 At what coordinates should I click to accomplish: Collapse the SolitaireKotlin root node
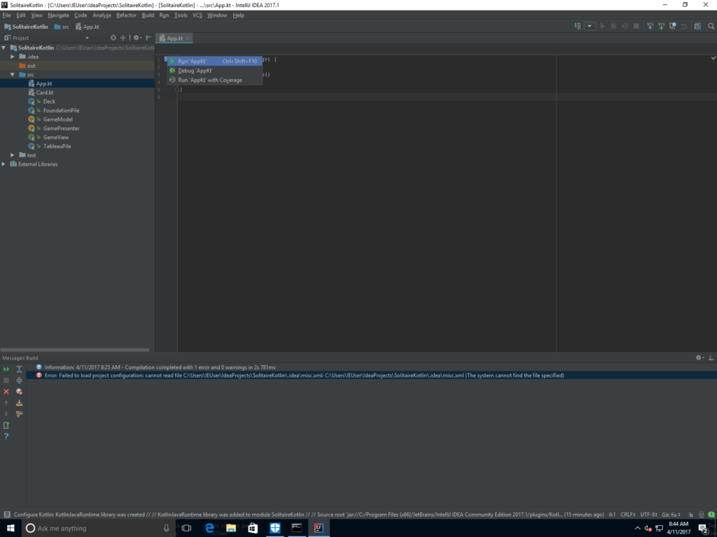pyautogui.click(x=4, y=48)
